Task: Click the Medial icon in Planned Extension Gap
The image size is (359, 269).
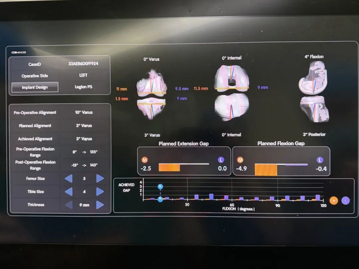Action: (x=144, y=160)
